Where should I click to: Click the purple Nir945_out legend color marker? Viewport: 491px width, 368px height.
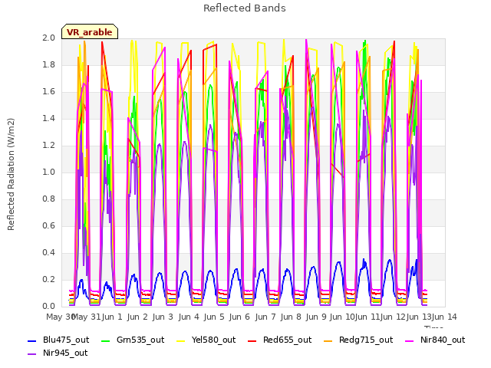32,354
